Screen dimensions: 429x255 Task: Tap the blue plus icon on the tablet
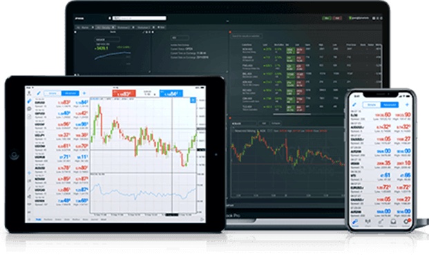tap(84, 93)
